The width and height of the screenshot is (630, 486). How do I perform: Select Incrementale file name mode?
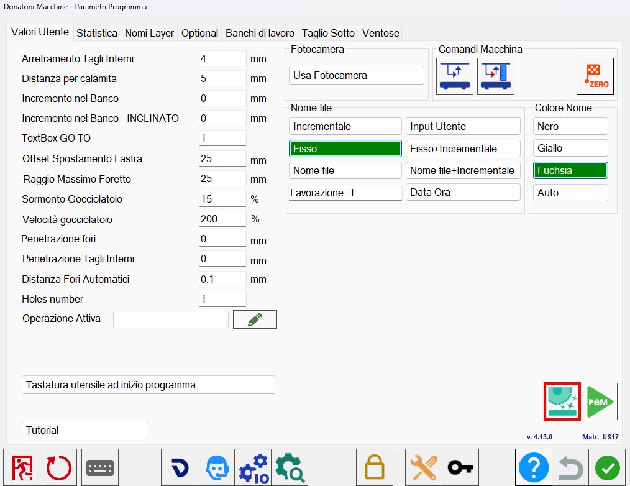[345, 126]
